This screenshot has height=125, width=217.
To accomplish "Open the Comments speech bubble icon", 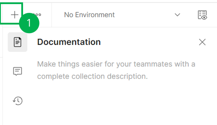I will pos(17,71).
